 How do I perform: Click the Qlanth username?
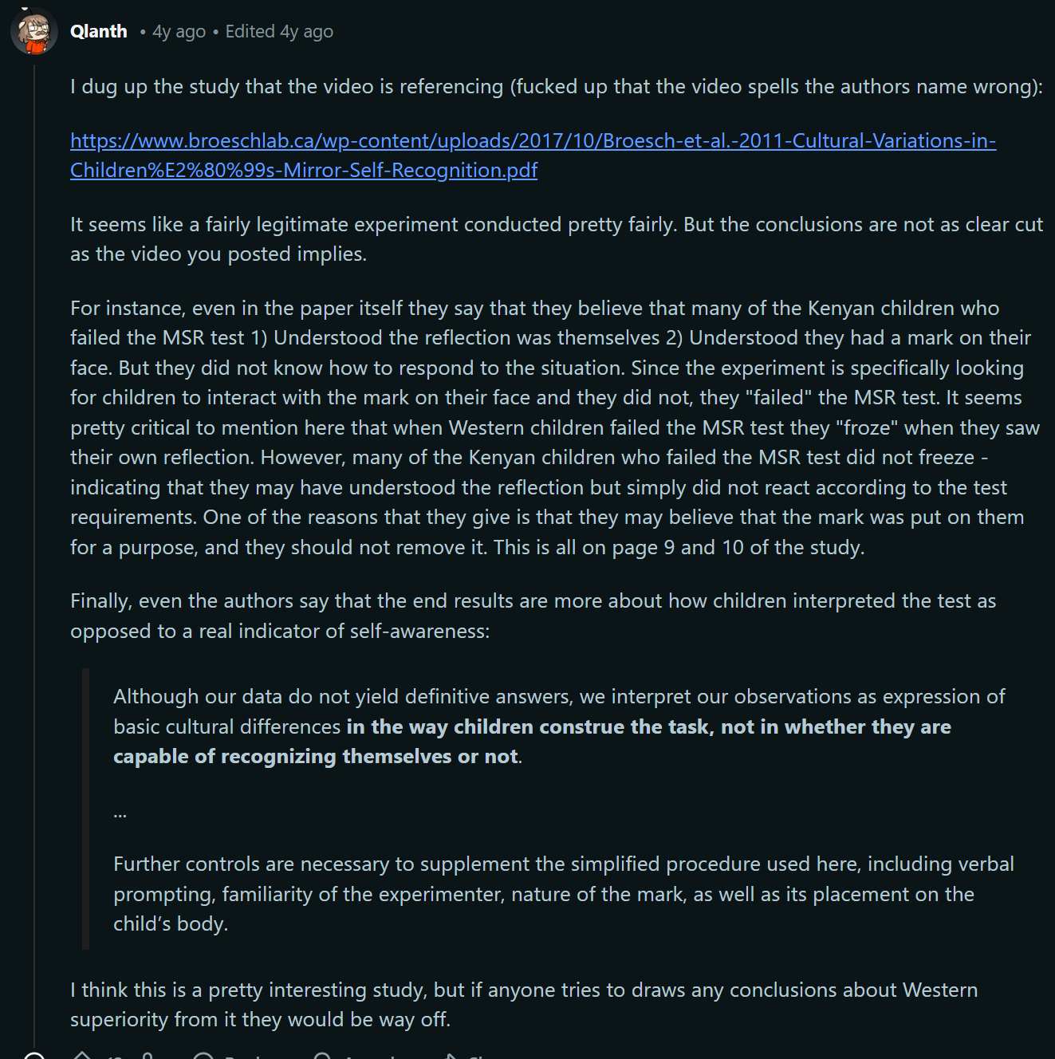(x=99, y=32)
